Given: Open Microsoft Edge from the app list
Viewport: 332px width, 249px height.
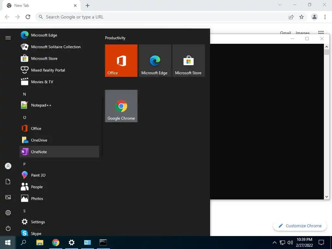Looking at the screenshot, I should [x=59, y=35].
